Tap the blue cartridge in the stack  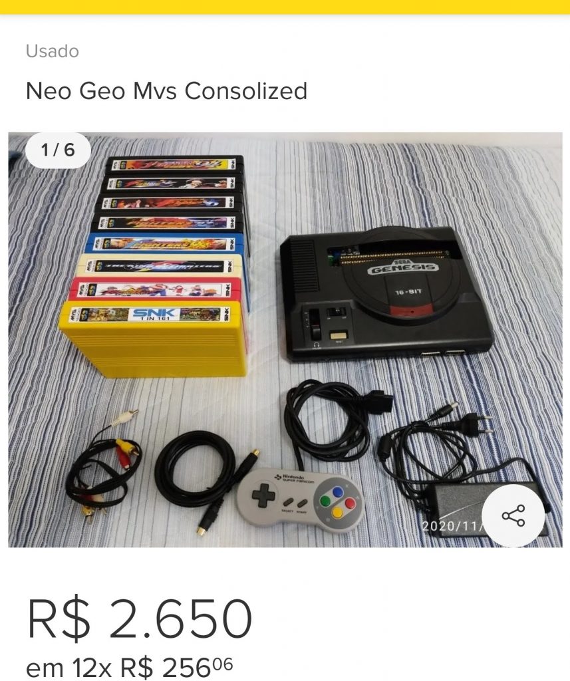[165, 243]
